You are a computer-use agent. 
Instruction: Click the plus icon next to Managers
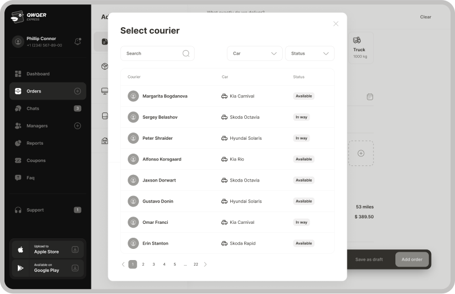coord(78,126)
